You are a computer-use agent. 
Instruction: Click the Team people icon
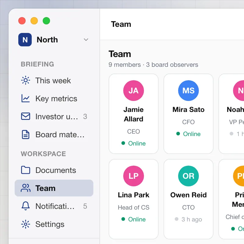[x=26, y=188]
